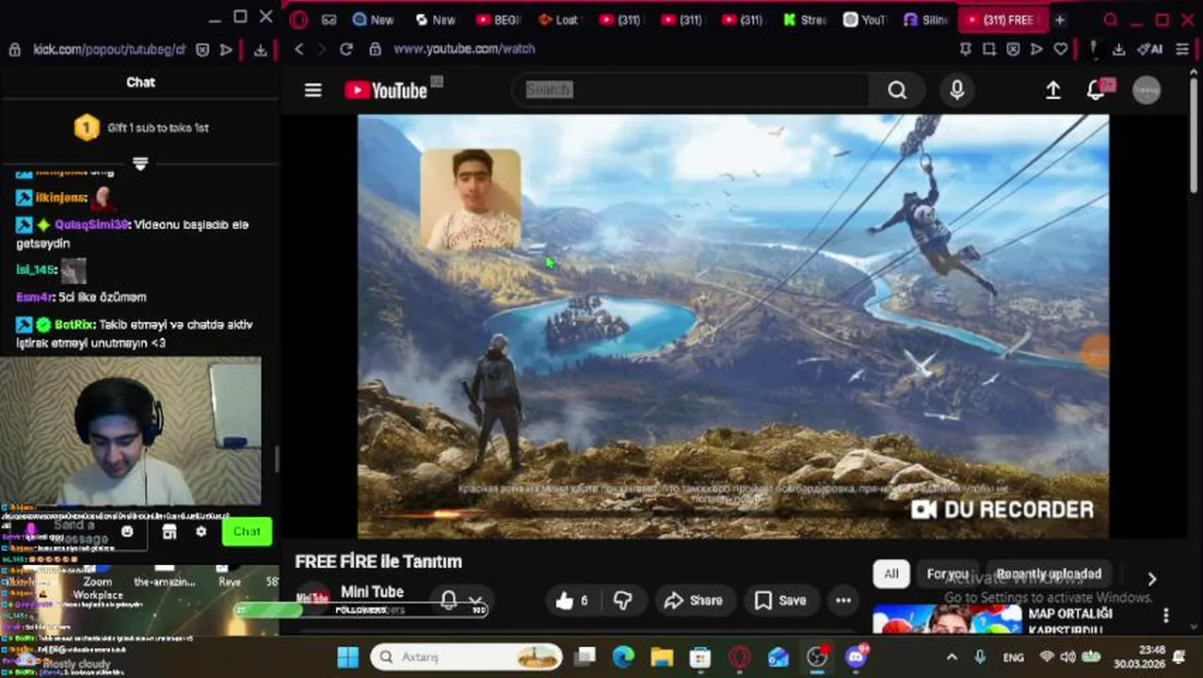
Task: Open Opera easy setup menu icon
Action: coord(1182,49)
